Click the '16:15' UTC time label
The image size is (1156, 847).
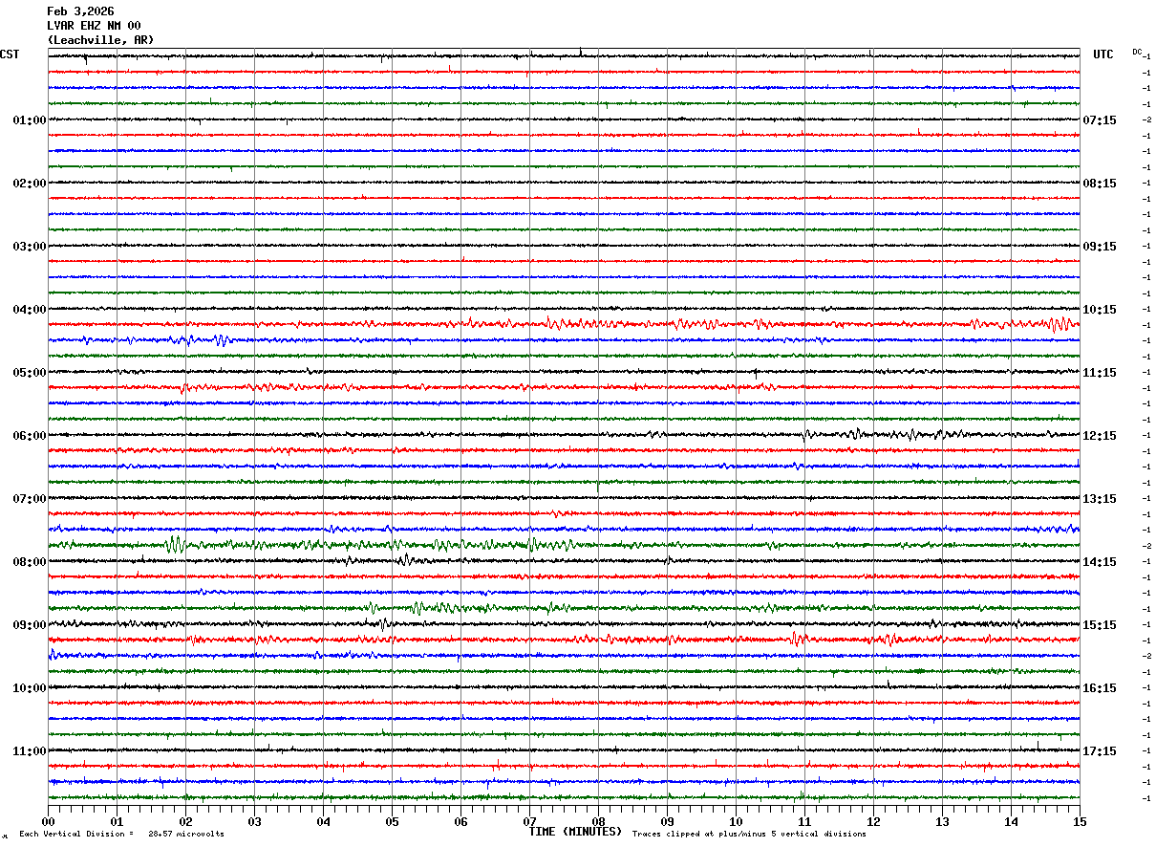(x=1100, y=688)
